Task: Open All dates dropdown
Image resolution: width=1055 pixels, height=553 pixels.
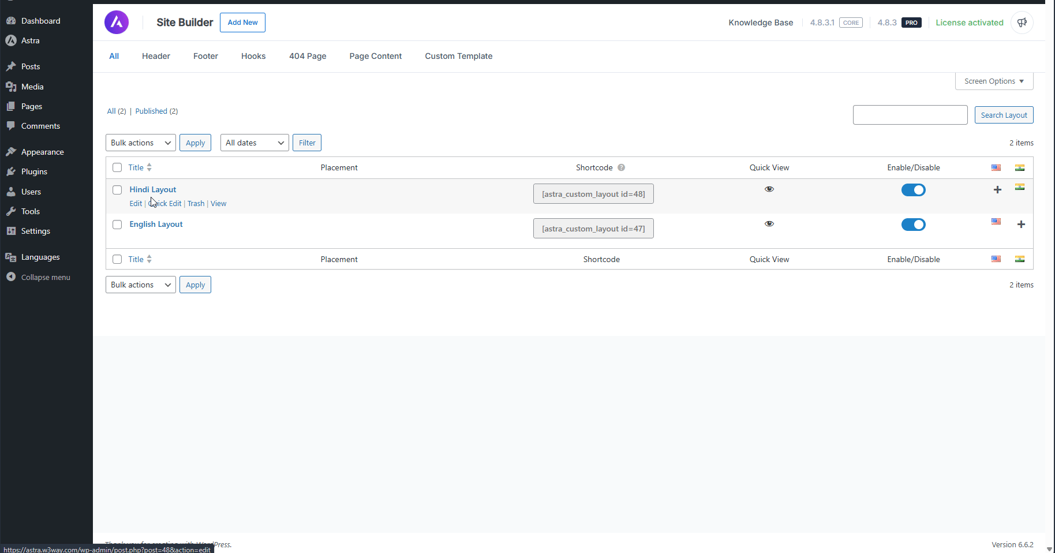Action: coord(255,143)
